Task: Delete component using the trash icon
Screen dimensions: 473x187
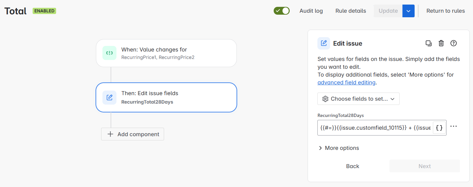Action: point(441,43)
